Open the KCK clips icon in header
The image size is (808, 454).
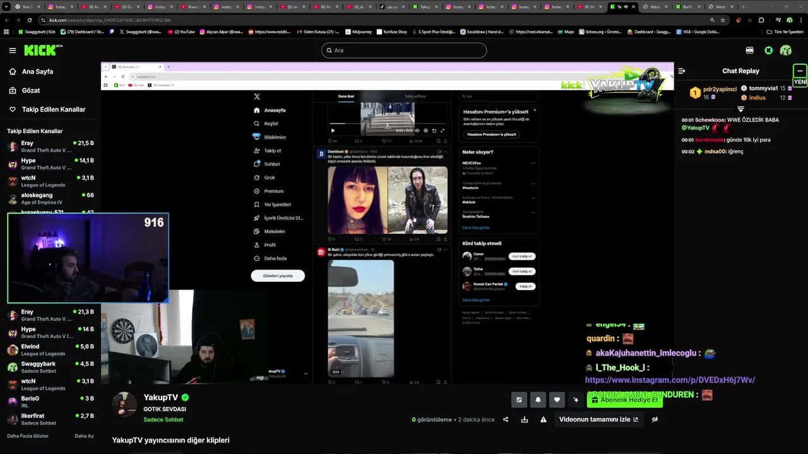tap(749, 50)
